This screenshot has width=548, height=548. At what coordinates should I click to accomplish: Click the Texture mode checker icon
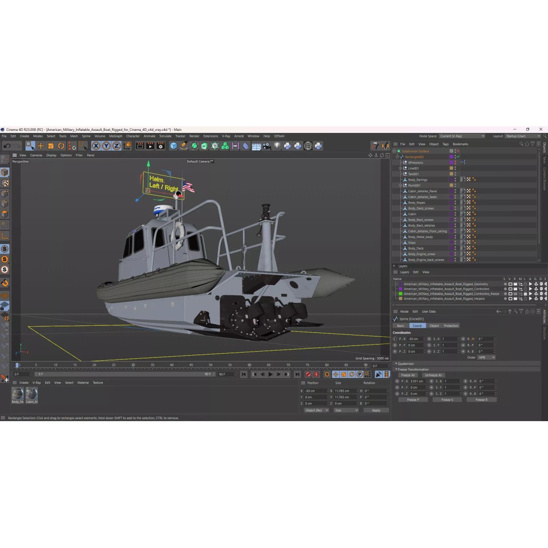pos(5,183)
